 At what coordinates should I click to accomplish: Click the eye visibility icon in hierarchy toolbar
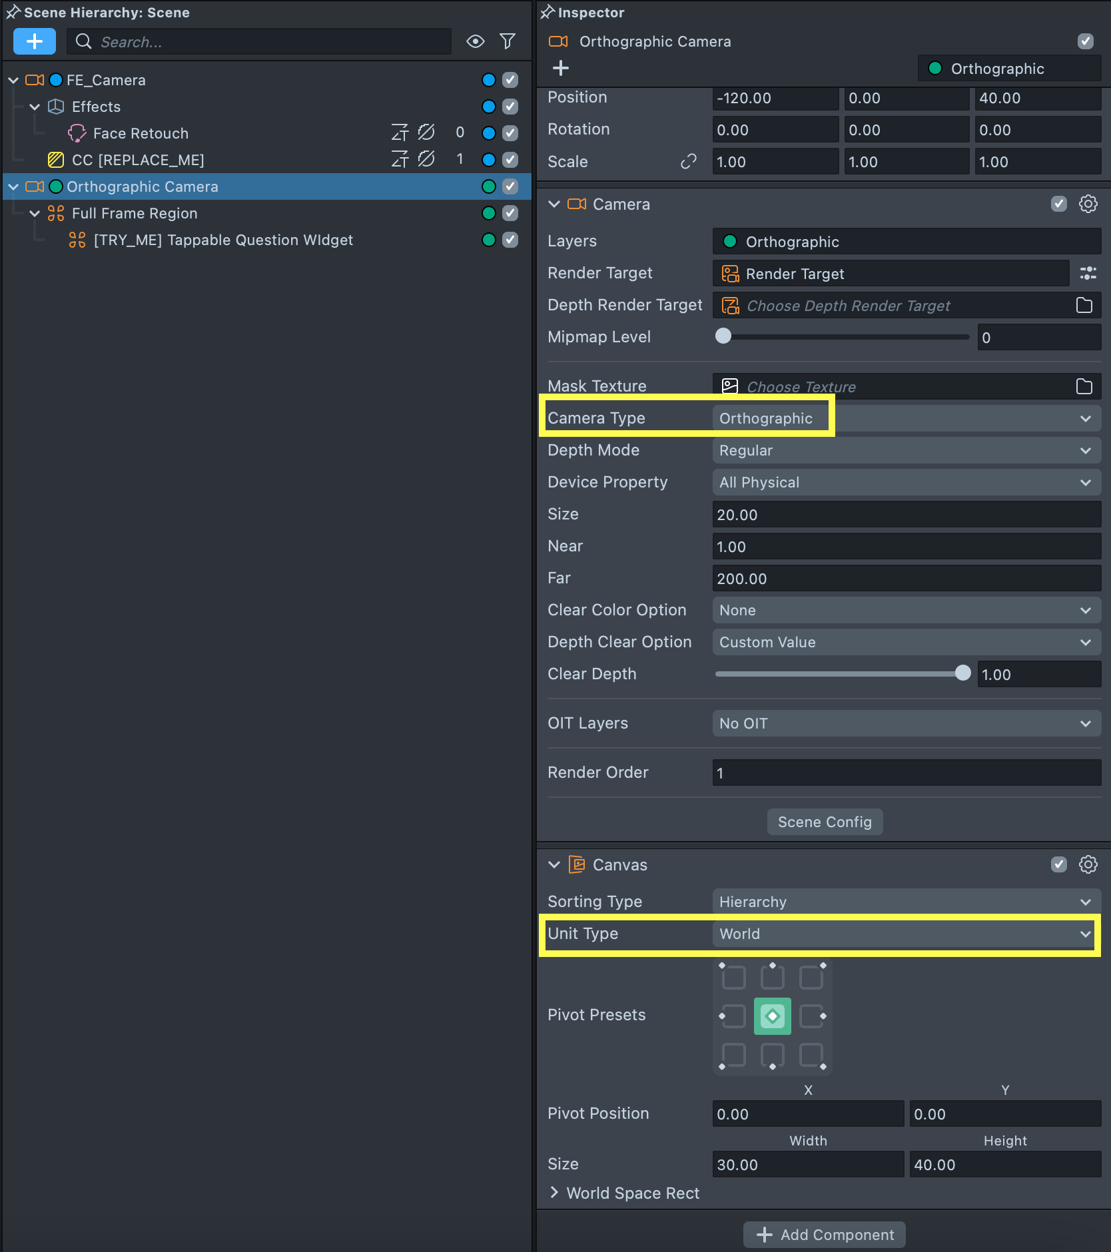[x=475, y=41]
